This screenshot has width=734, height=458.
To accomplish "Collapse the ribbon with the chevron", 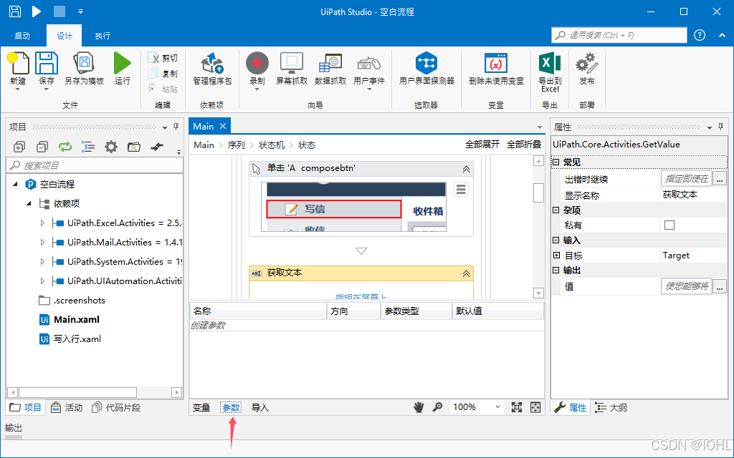I will pyautogui.click(x=721, y=36).
